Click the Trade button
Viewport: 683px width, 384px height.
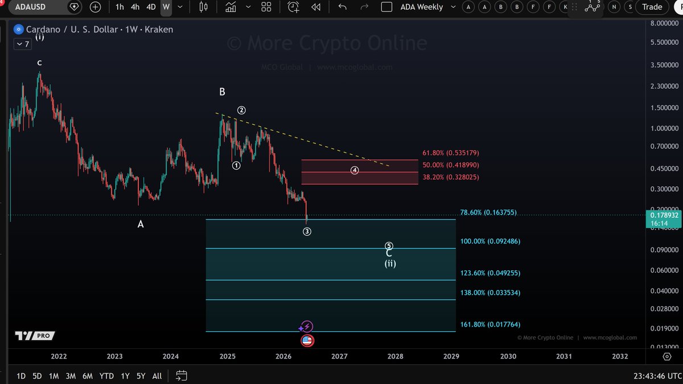click(652, 7)
